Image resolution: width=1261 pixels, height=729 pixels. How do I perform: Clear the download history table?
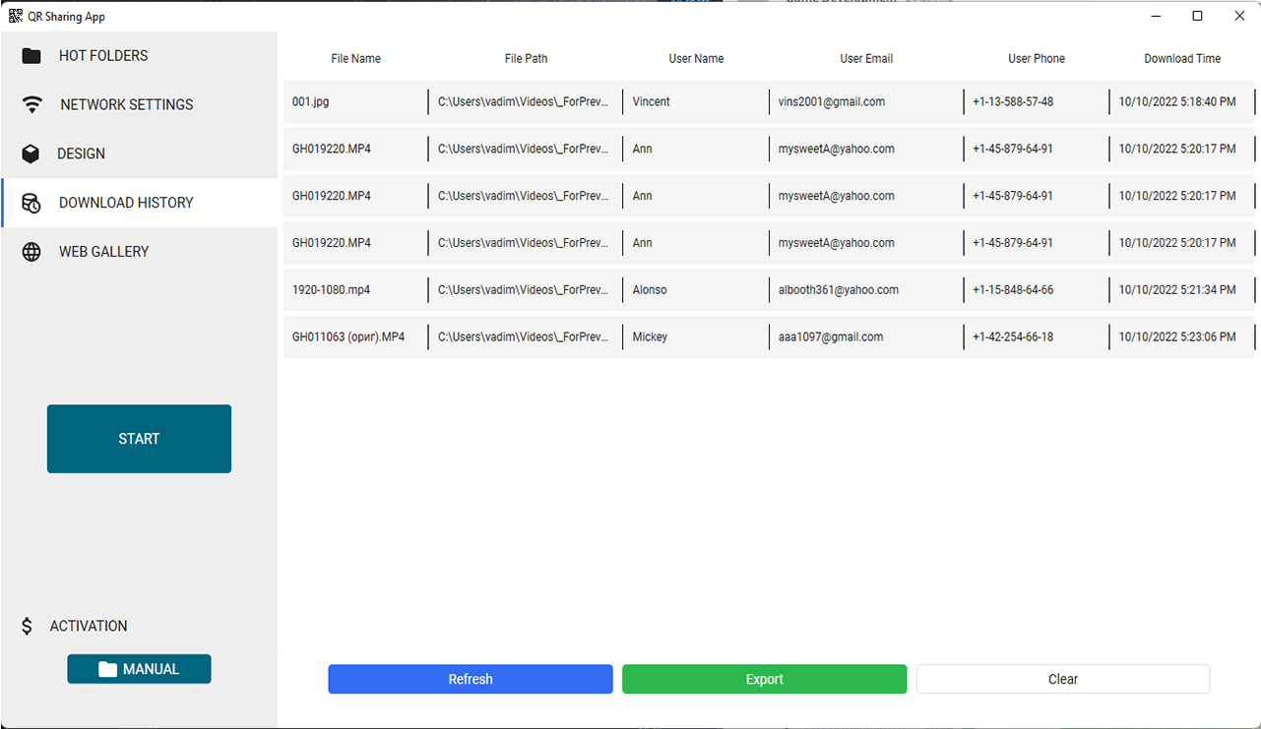click(1063, 679)
